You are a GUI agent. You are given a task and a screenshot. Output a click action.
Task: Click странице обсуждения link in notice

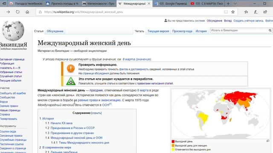coord(96,74)
